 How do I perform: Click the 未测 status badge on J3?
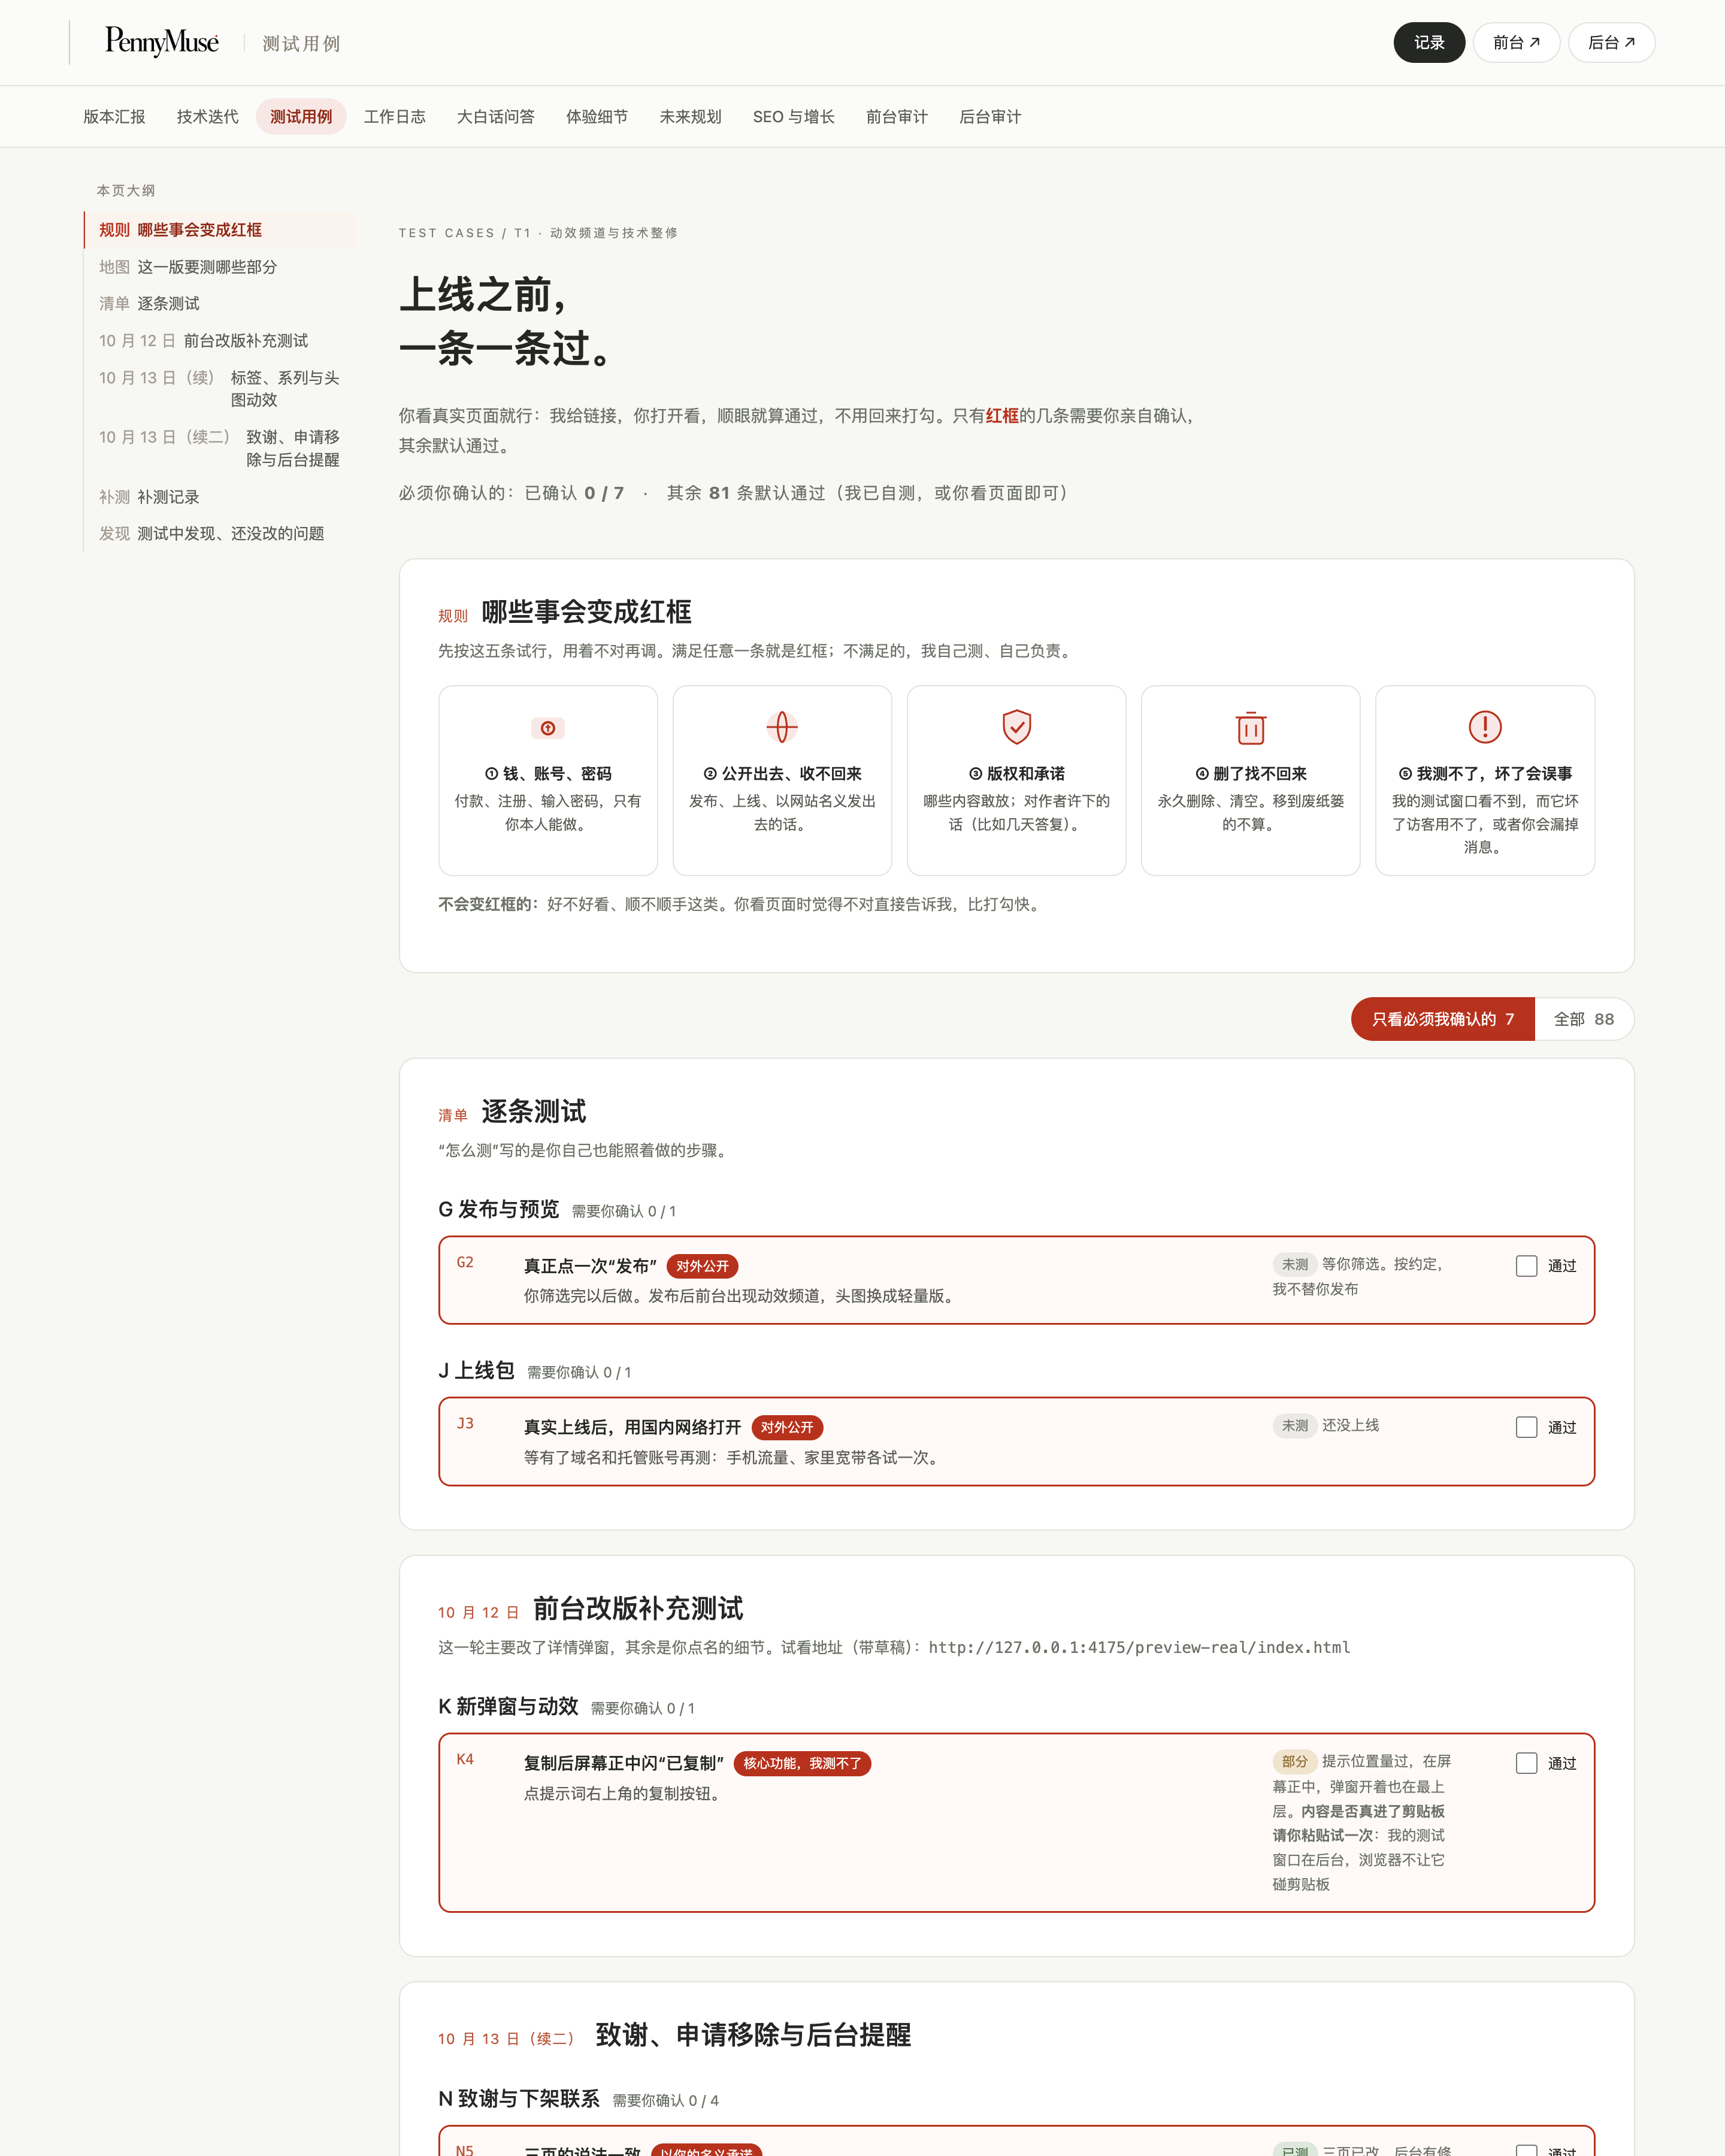pyautogui.click(x=1294, y=1425)
